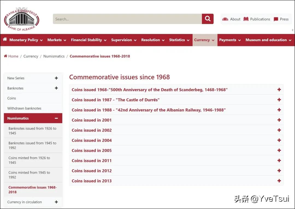Open the Press link
295x209 pixels.
click(284, 19)
